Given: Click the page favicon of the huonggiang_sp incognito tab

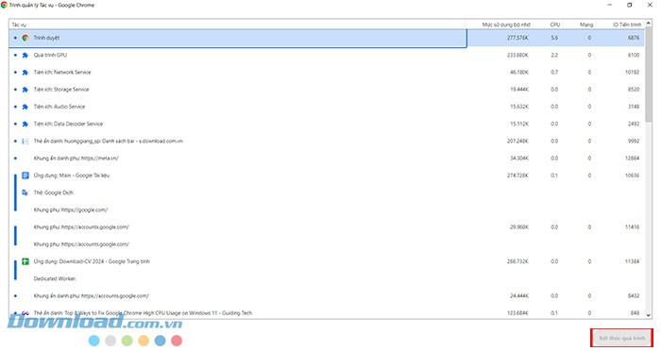Looking at the screenshot, I should (25, 142).
